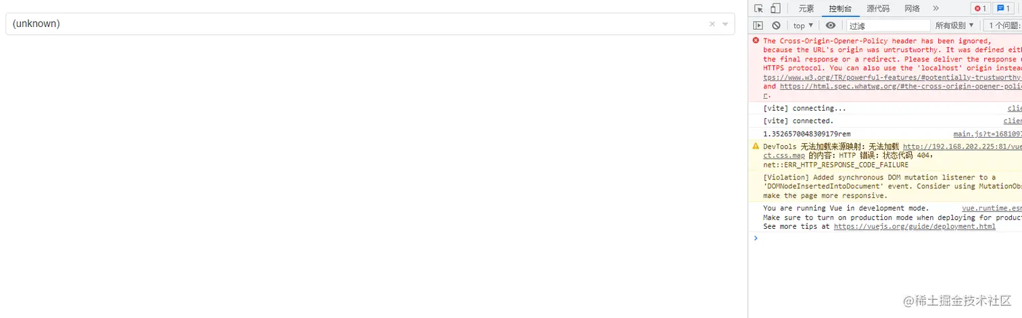1022x318 pixels.
Task: Switch to the 源代码 tab
Action: click(x=878, y=9)
